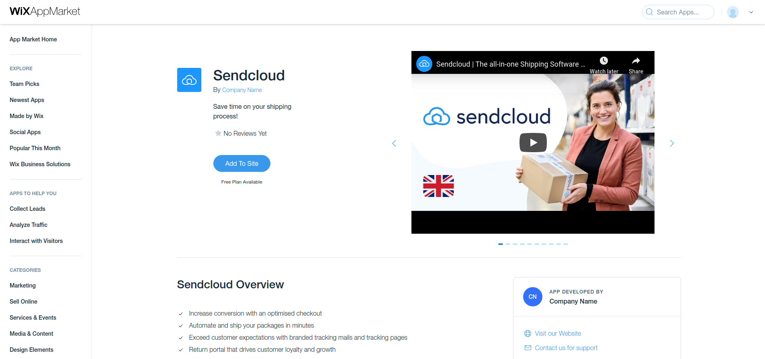765x359 pixels.
Task: Click the Sendcloud Overview heading
Action: 231,284
